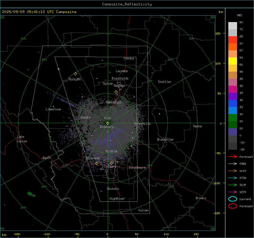Click the yellow diamond marker above Calgary
The height and width of the screenshot is (238, 254).
click(x=111, y=163)
